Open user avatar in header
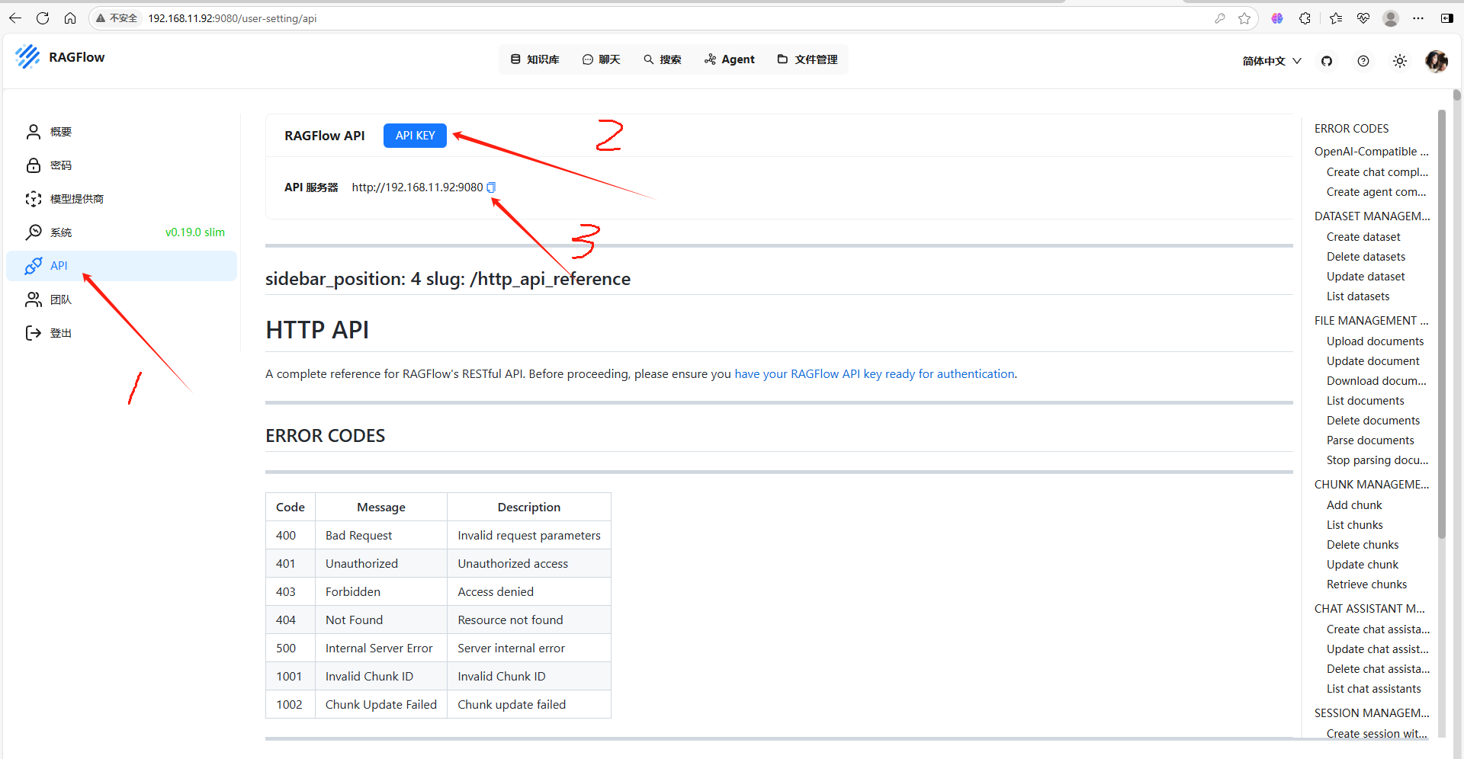1464x759 pixels. (1437, 61)
